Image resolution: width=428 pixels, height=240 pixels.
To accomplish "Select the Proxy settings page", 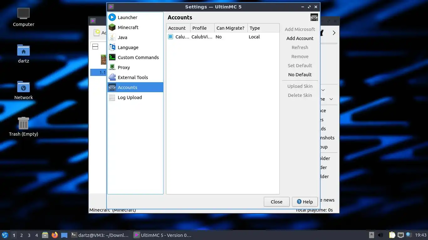I will pyautogui.click(x=135, y=67).
